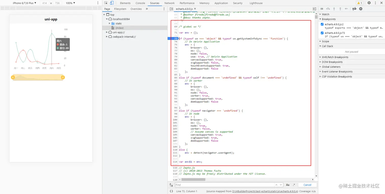The image size is (385, 194).
Task: Toggle match case Aa in find bar
Action: pyautogui.click(x=288, y=185)
